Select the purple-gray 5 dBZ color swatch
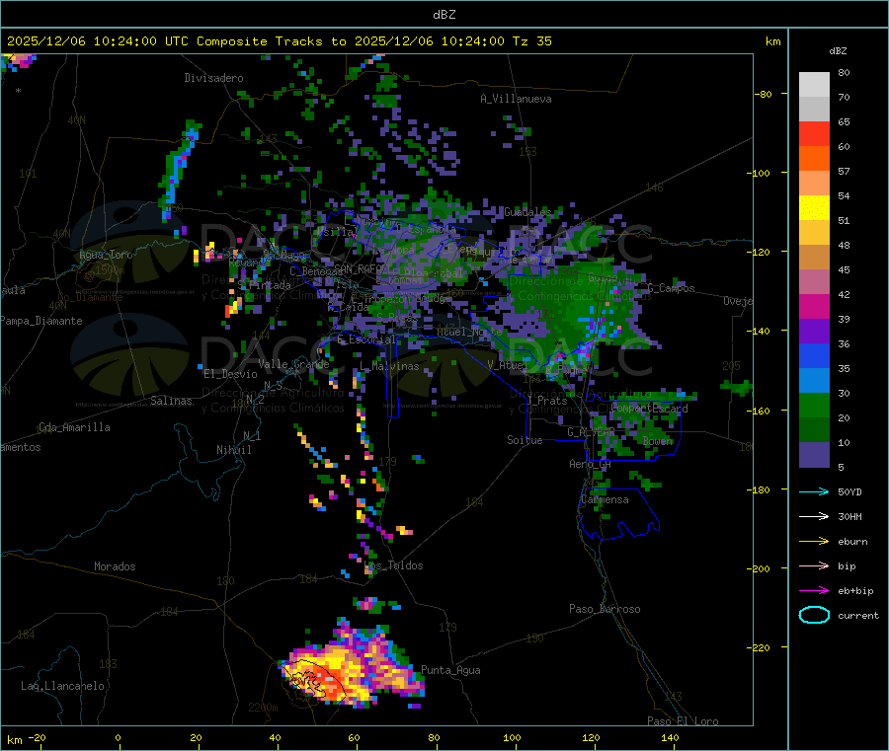Screen dimensions: 889x751 tap(814, 455)
